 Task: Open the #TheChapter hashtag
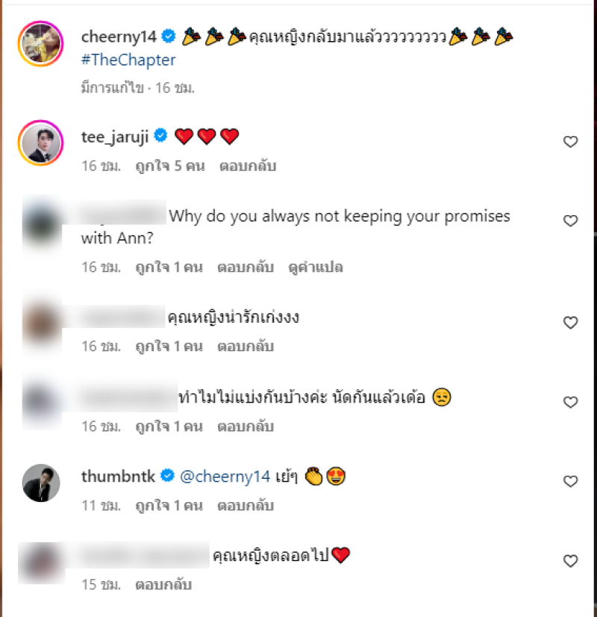pos(128,60)
